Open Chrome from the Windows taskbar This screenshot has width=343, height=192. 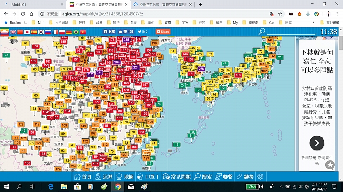(117, 186)
